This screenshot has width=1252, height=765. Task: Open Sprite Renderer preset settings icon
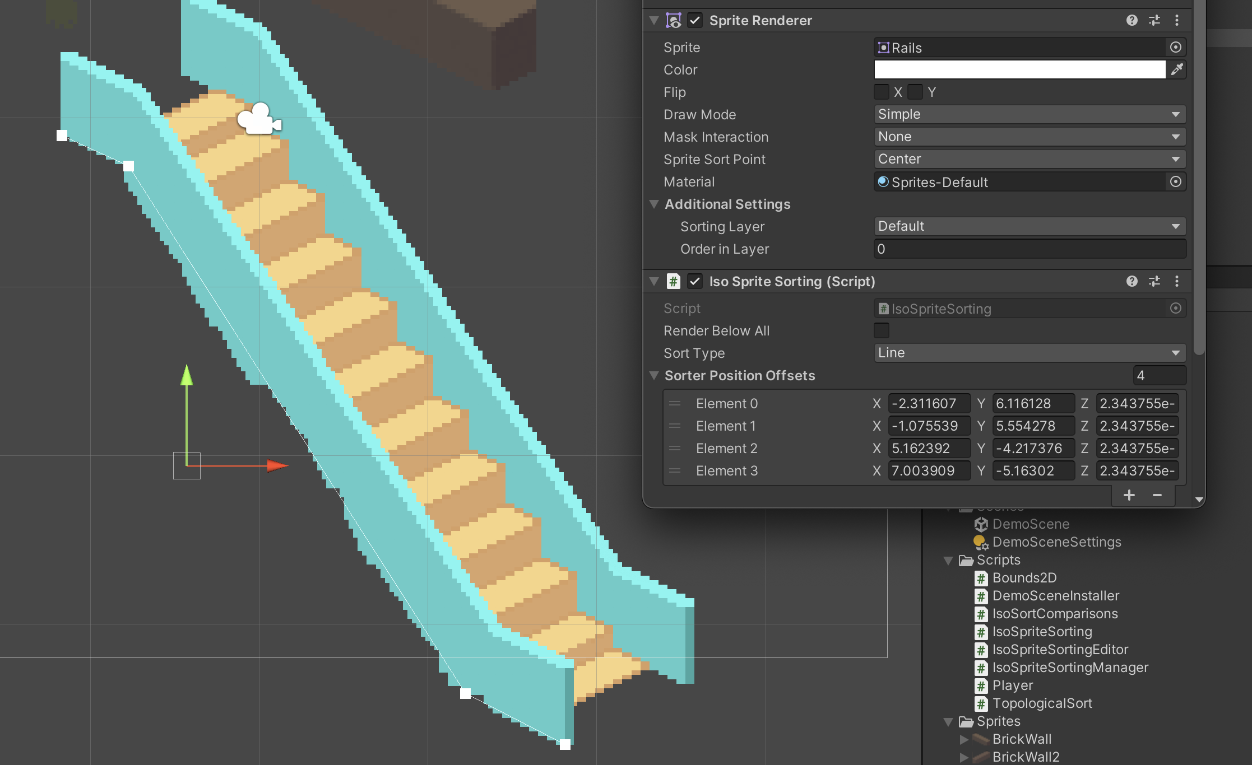(x=1154, y=21)
